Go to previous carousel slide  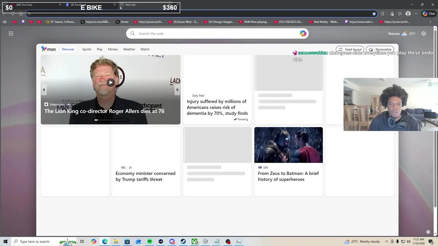pos(44,90)
